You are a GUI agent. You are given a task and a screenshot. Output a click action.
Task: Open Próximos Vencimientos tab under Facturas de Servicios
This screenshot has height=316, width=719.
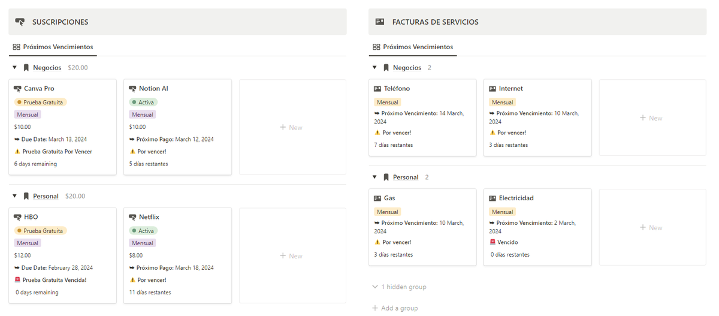(x=413, y=47)
